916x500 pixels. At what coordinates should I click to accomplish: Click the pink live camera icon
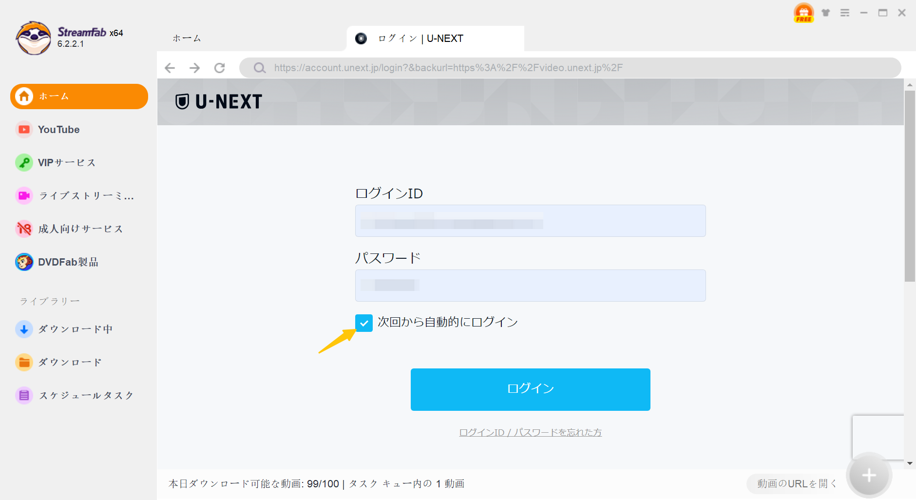[24, 196]
